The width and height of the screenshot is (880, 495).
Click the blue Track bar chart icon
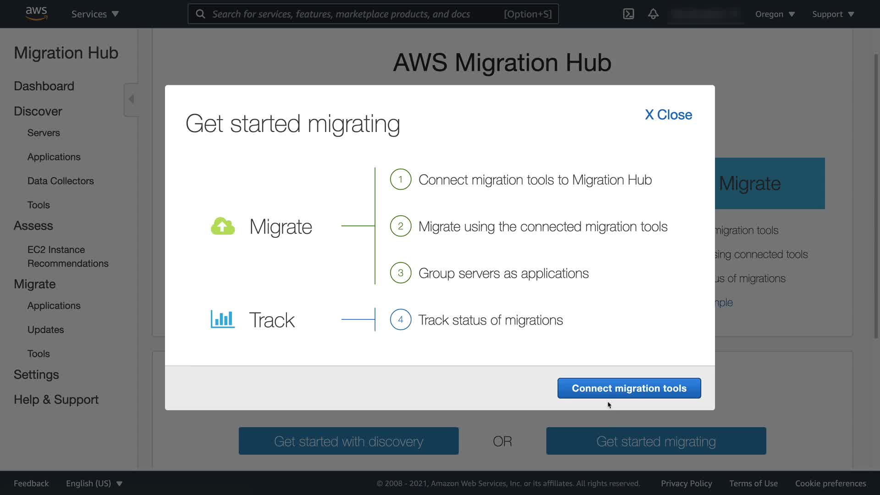click(223, 319)
